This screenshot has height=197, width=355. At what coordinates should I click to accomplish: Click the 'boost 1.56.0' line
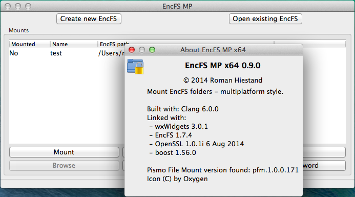173,152
